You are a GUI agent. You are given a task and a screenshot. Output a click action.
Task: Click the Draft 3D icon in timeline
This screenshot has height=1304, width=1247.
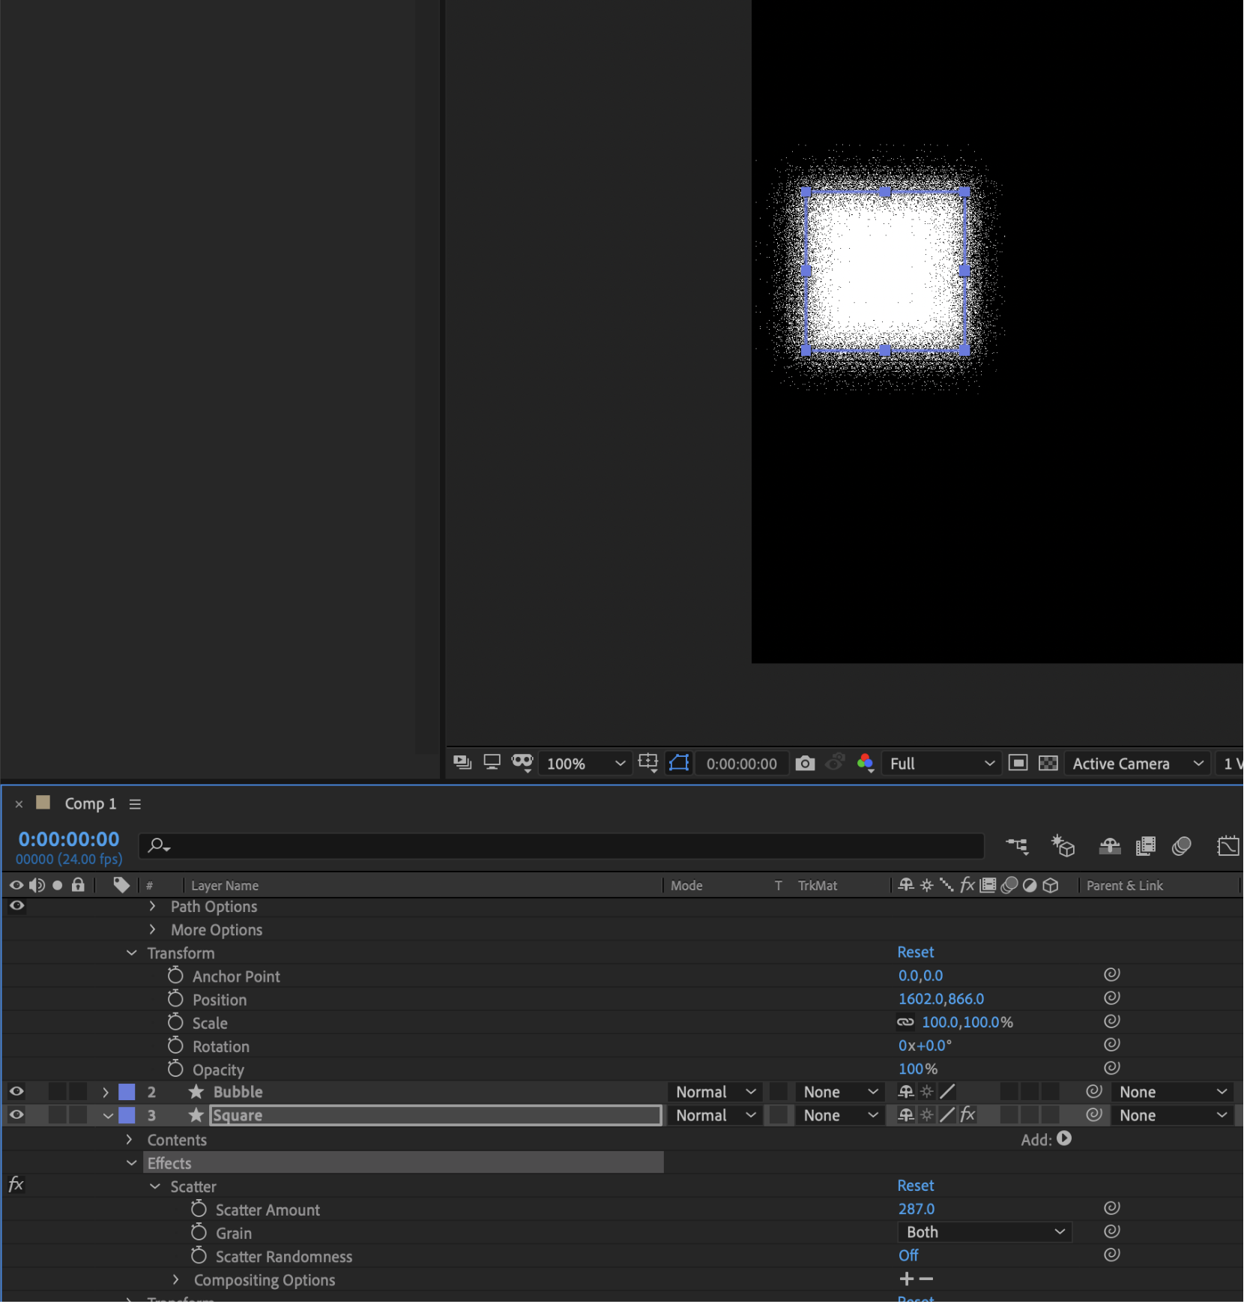(x=1064, y=848)
